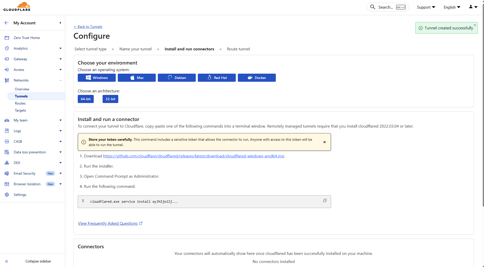Open the English language dropdown

(x=452, y=7)
